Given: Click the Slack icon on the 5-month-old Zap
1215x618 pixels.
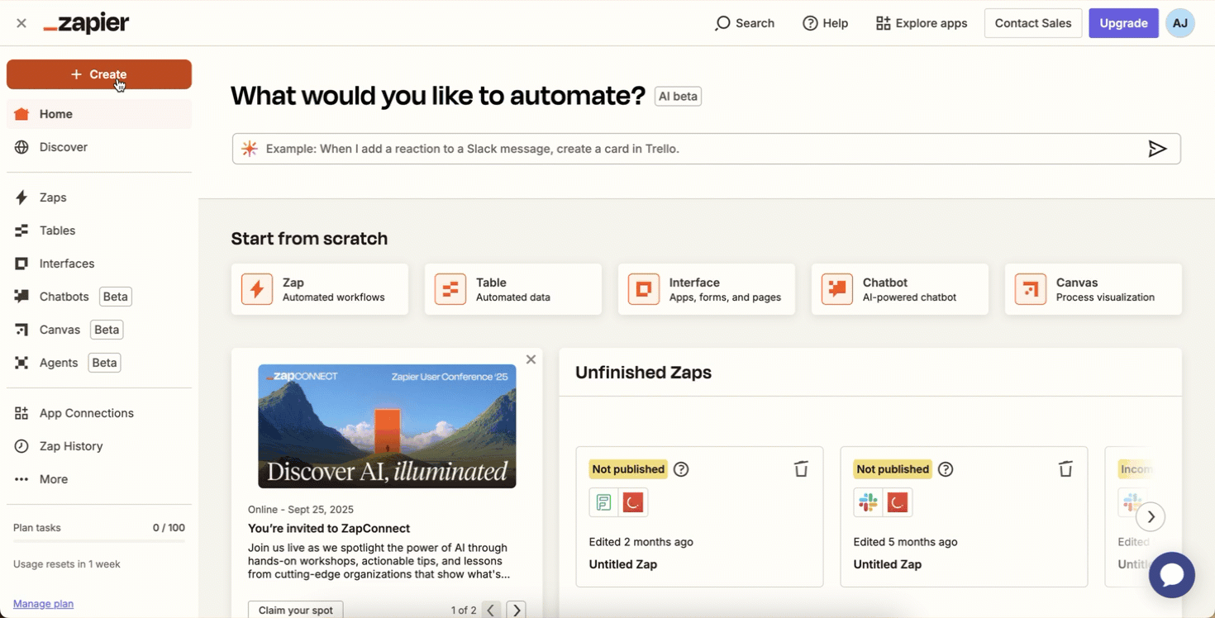Looking at the screenshot, I should point(868,502).
